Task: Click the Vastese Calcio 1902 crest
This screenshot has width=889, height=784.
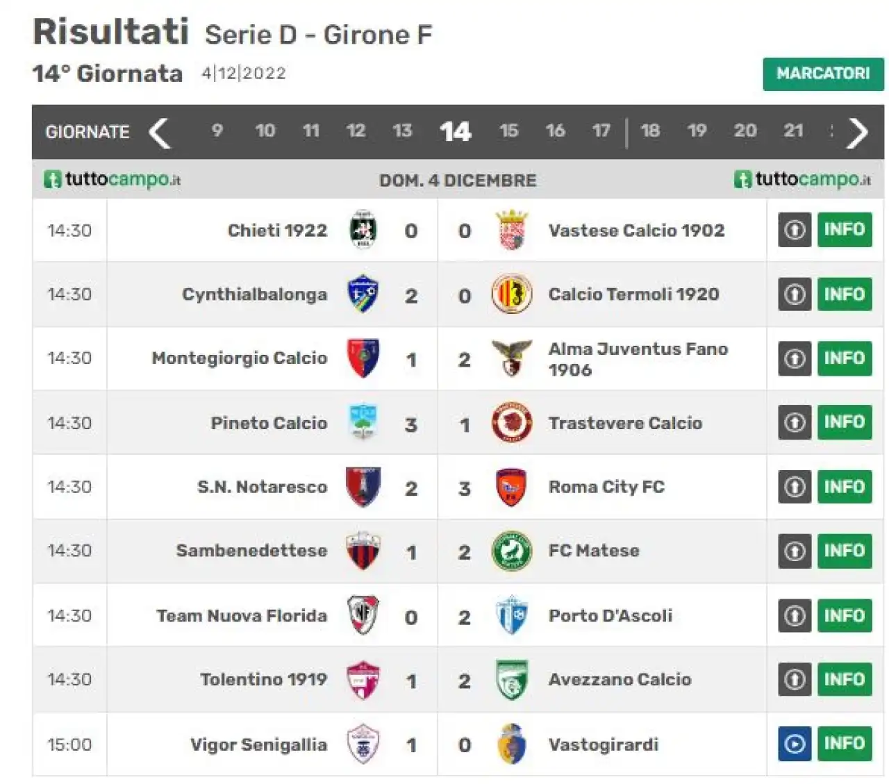Action: 512,230
